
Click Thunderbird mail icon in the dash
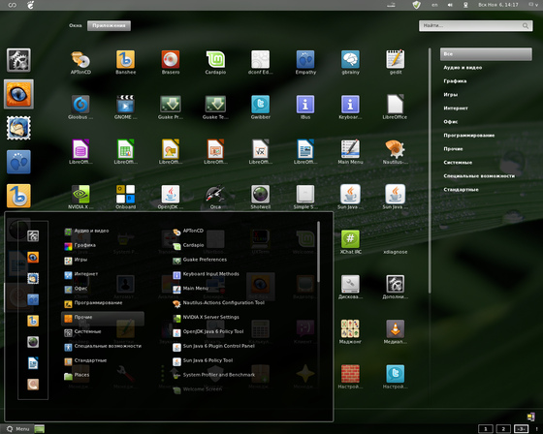pyautogui.click(x=18, y=128)
